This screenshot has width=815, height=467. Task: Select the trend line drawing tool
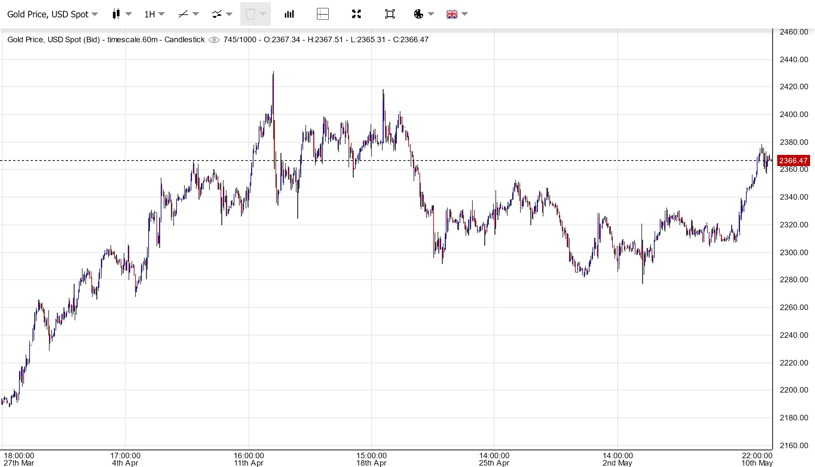(x=183, y=14)
